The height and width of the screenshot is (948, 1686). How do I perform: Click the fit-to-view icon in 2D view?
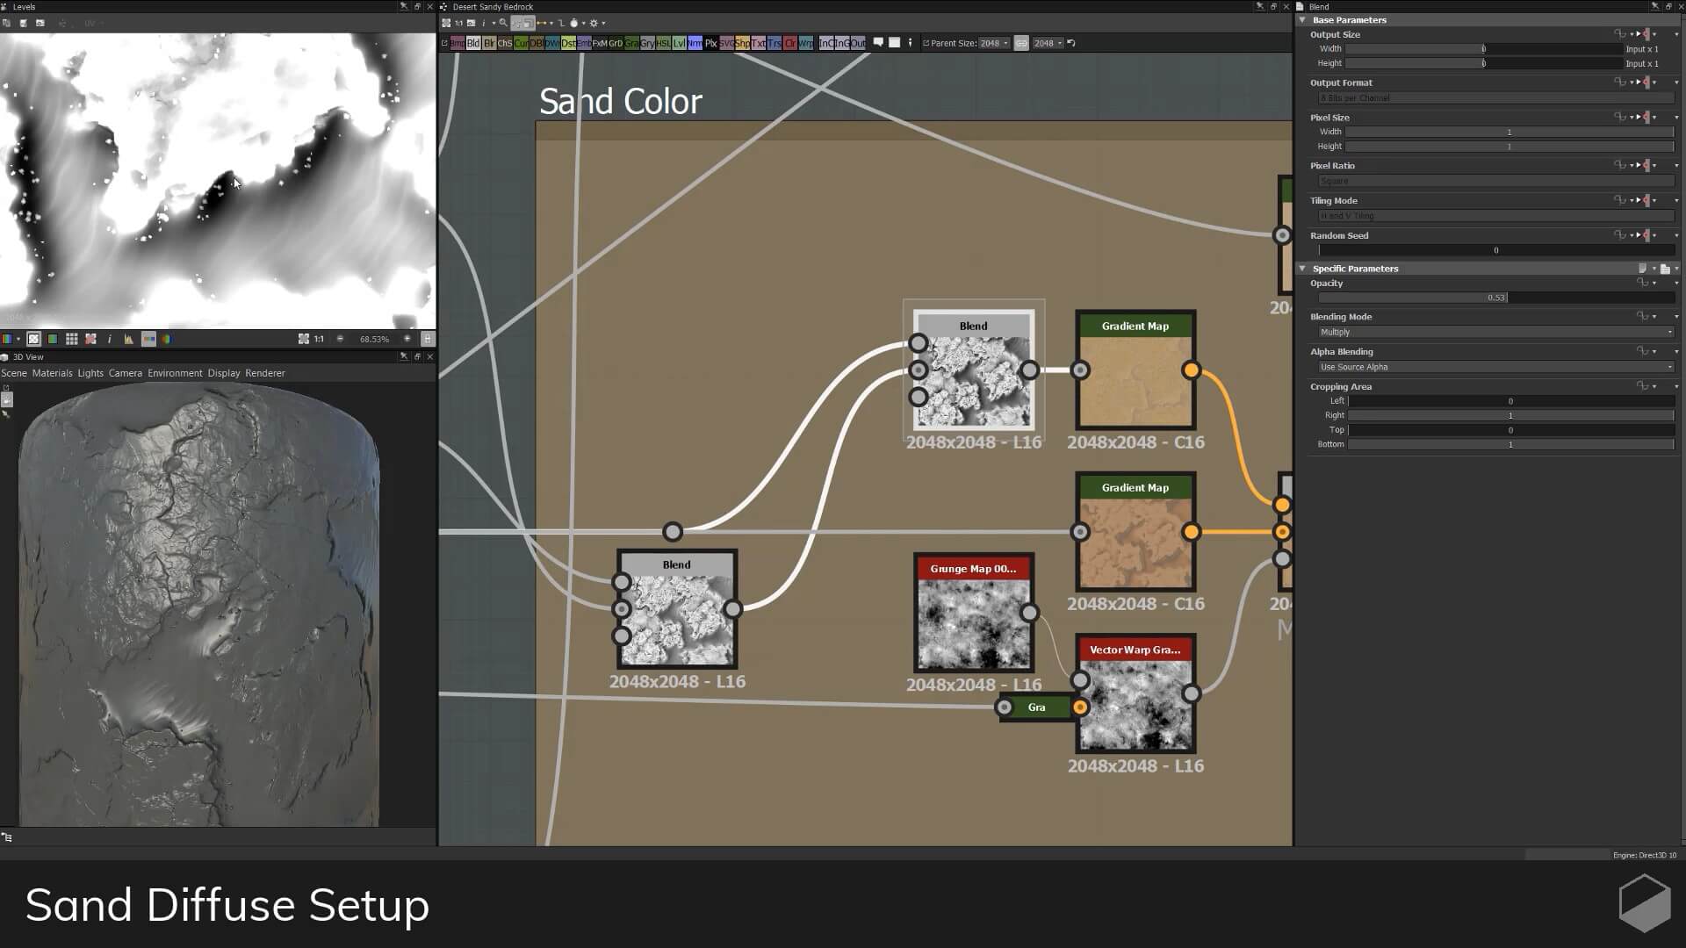[304, 339]
